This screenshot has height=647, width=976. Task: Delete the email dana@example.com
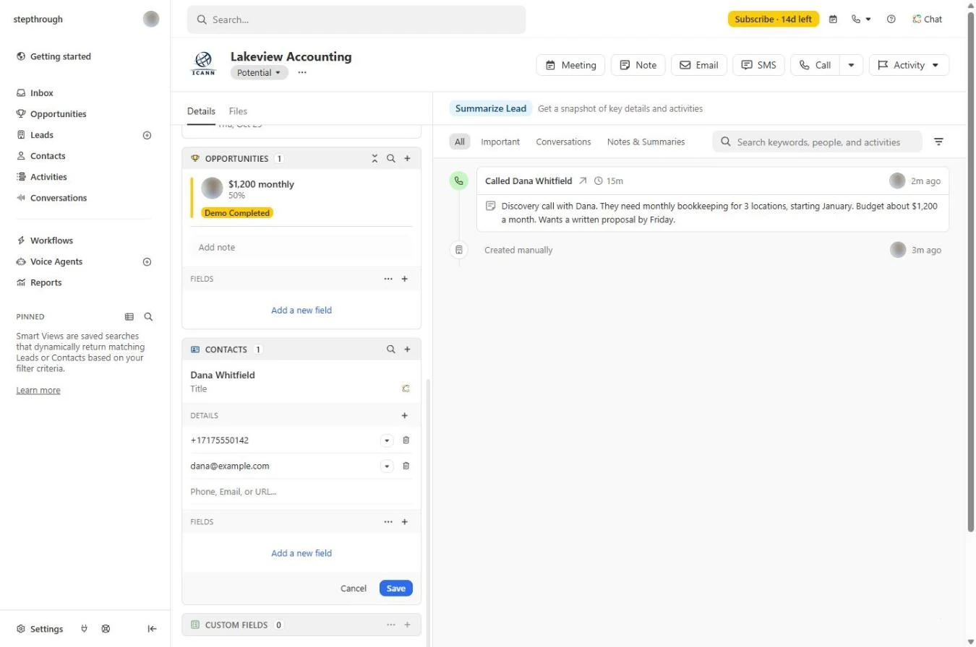(406, 466)
